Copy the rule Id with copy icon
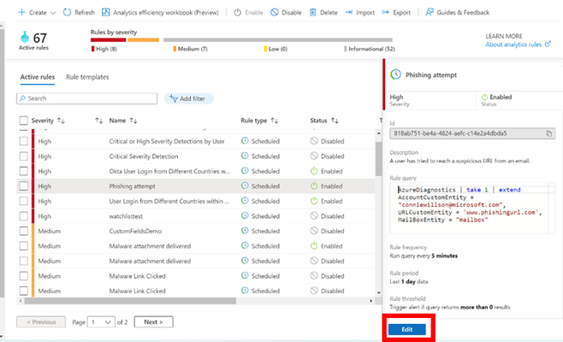This screenshot has width=563, height=342. pyautogui.click(x=549, y=133)
